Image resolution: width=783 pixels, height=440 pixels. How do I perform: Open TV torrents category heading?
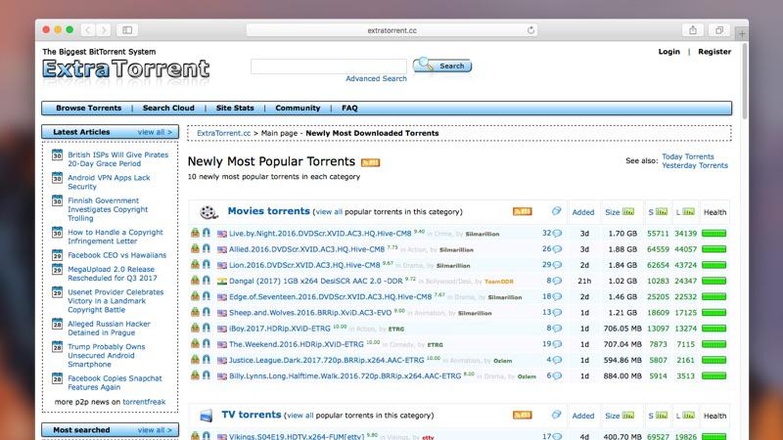252,415
